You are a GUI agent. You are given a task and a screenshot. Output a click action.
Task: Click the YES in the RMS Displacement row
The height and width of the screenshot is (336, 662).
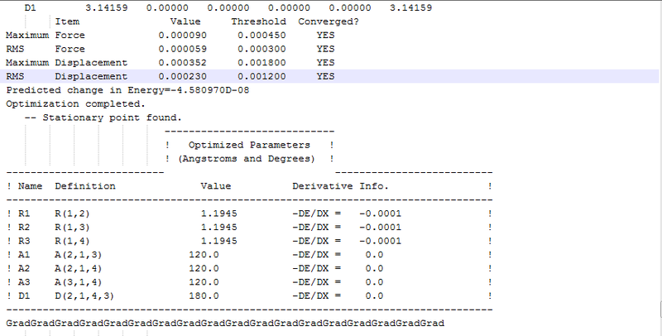click(x=325, y=76)
